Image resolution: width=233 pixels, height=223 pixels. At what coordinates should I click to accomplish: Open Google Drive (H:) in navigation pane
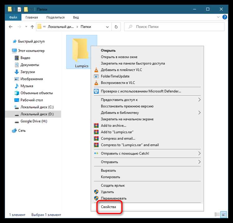pos(34,121)
